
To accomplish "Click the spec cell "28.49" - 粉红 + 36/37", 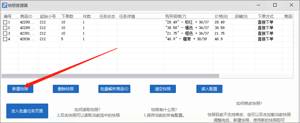I will click(187, 22).
